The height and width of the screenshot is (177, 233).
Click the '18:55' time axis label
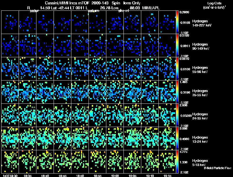pos(98,176)
